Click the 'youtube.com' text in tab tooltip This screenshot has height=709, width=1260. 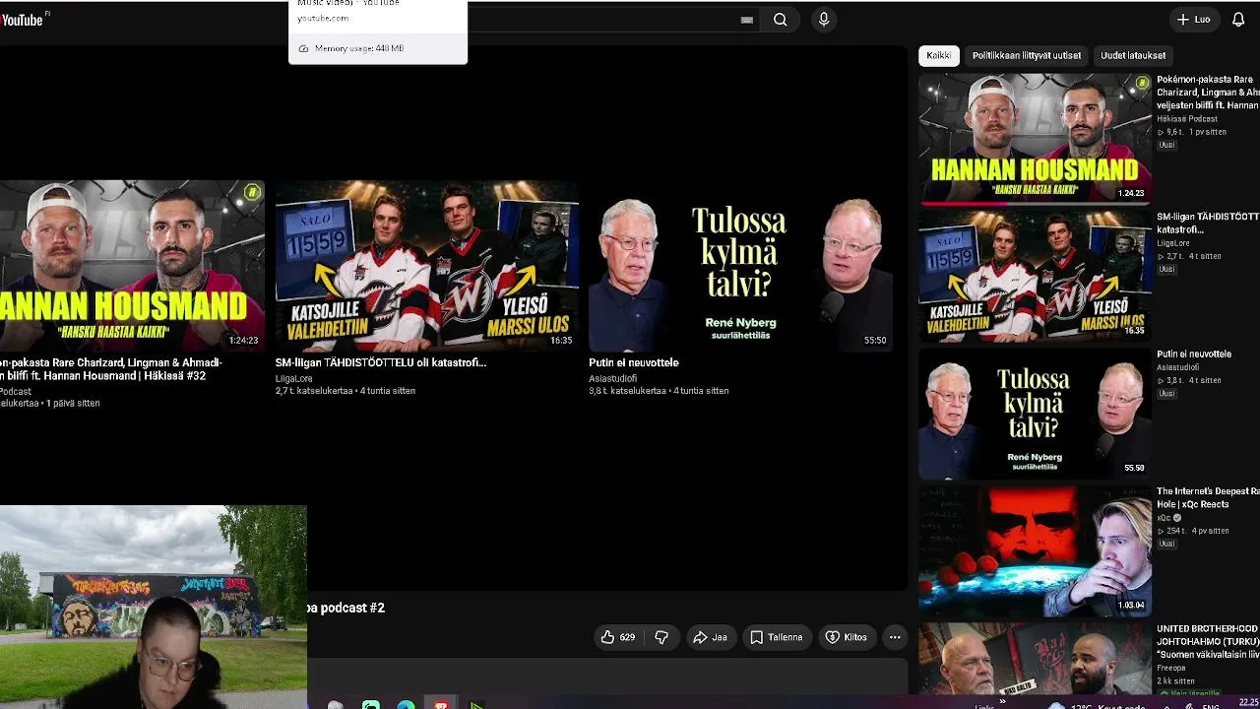[323, 18]
